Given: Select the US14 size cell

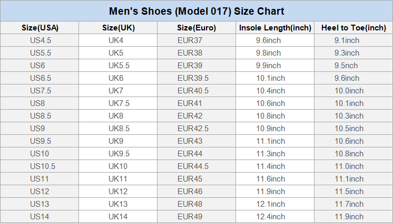Looking at the screenshot, I should pos(40,217).
